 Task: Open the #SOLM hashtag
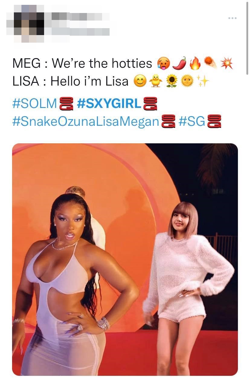point(35,104)
